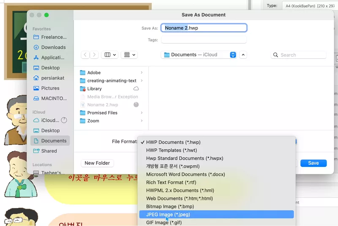Open creating-animating-text folder
This screenshot has width=338, height=226.
112,81
